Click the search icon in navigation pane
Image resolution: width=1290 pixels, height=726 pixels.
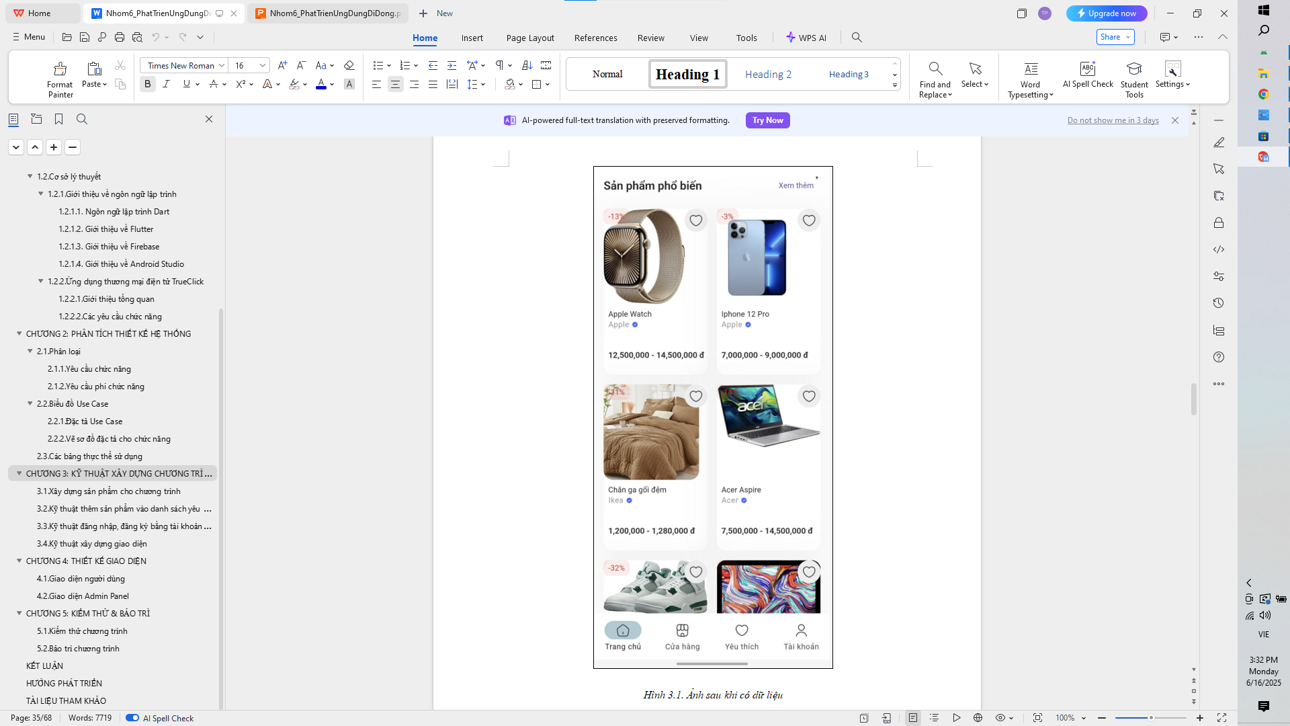coord(82,119)
